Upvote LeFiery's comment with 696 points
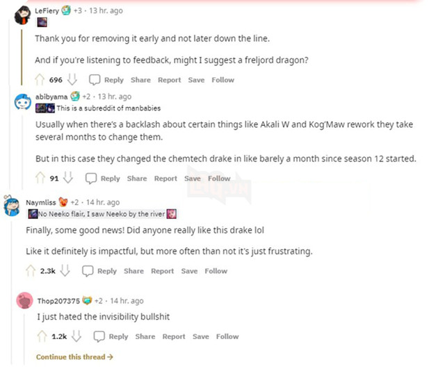This screenshot has width=438, height=369. [x=40, y=79]
